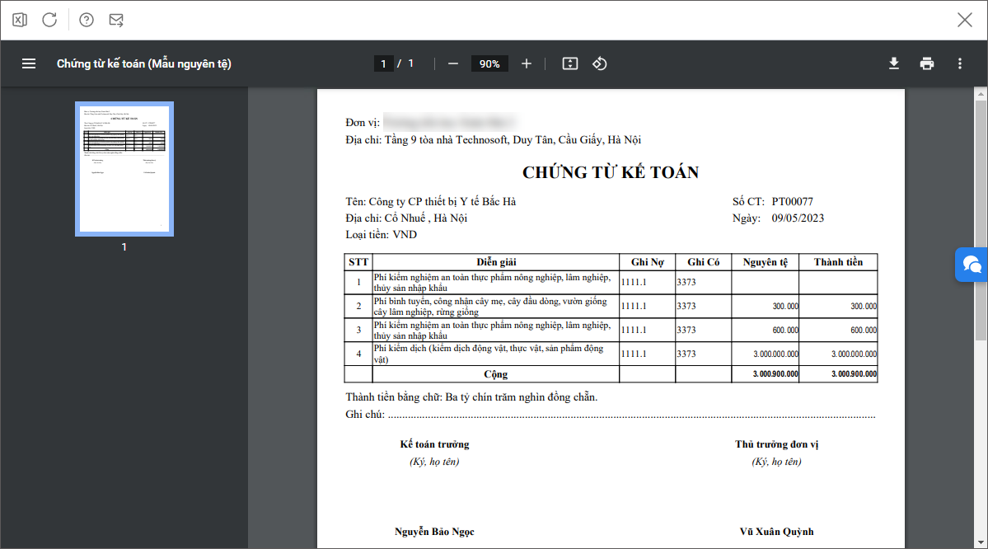
Task: Close the preview window
Action: tap(965, 20)
